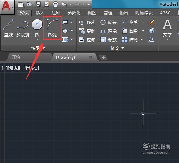Image resolution: width=179 pixels, height=163 pixels.
Task: Expand the 文字 text options arrow
Action: tap(167, 39)
